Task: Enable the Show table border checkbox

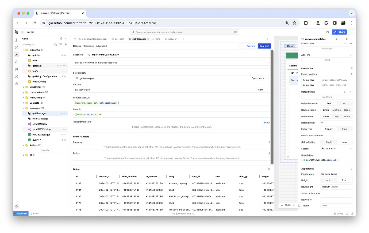Action: coord(352,193)
